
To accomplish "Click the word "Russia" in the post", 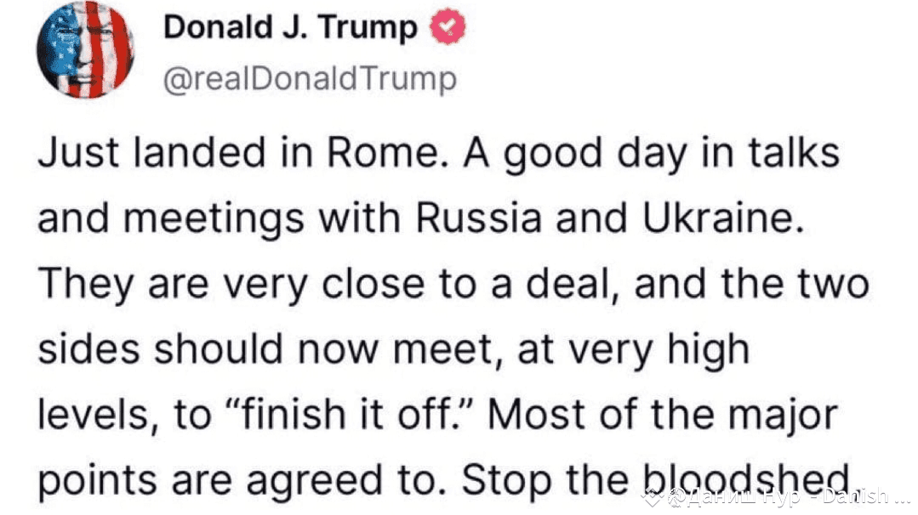I will (478, 218).
